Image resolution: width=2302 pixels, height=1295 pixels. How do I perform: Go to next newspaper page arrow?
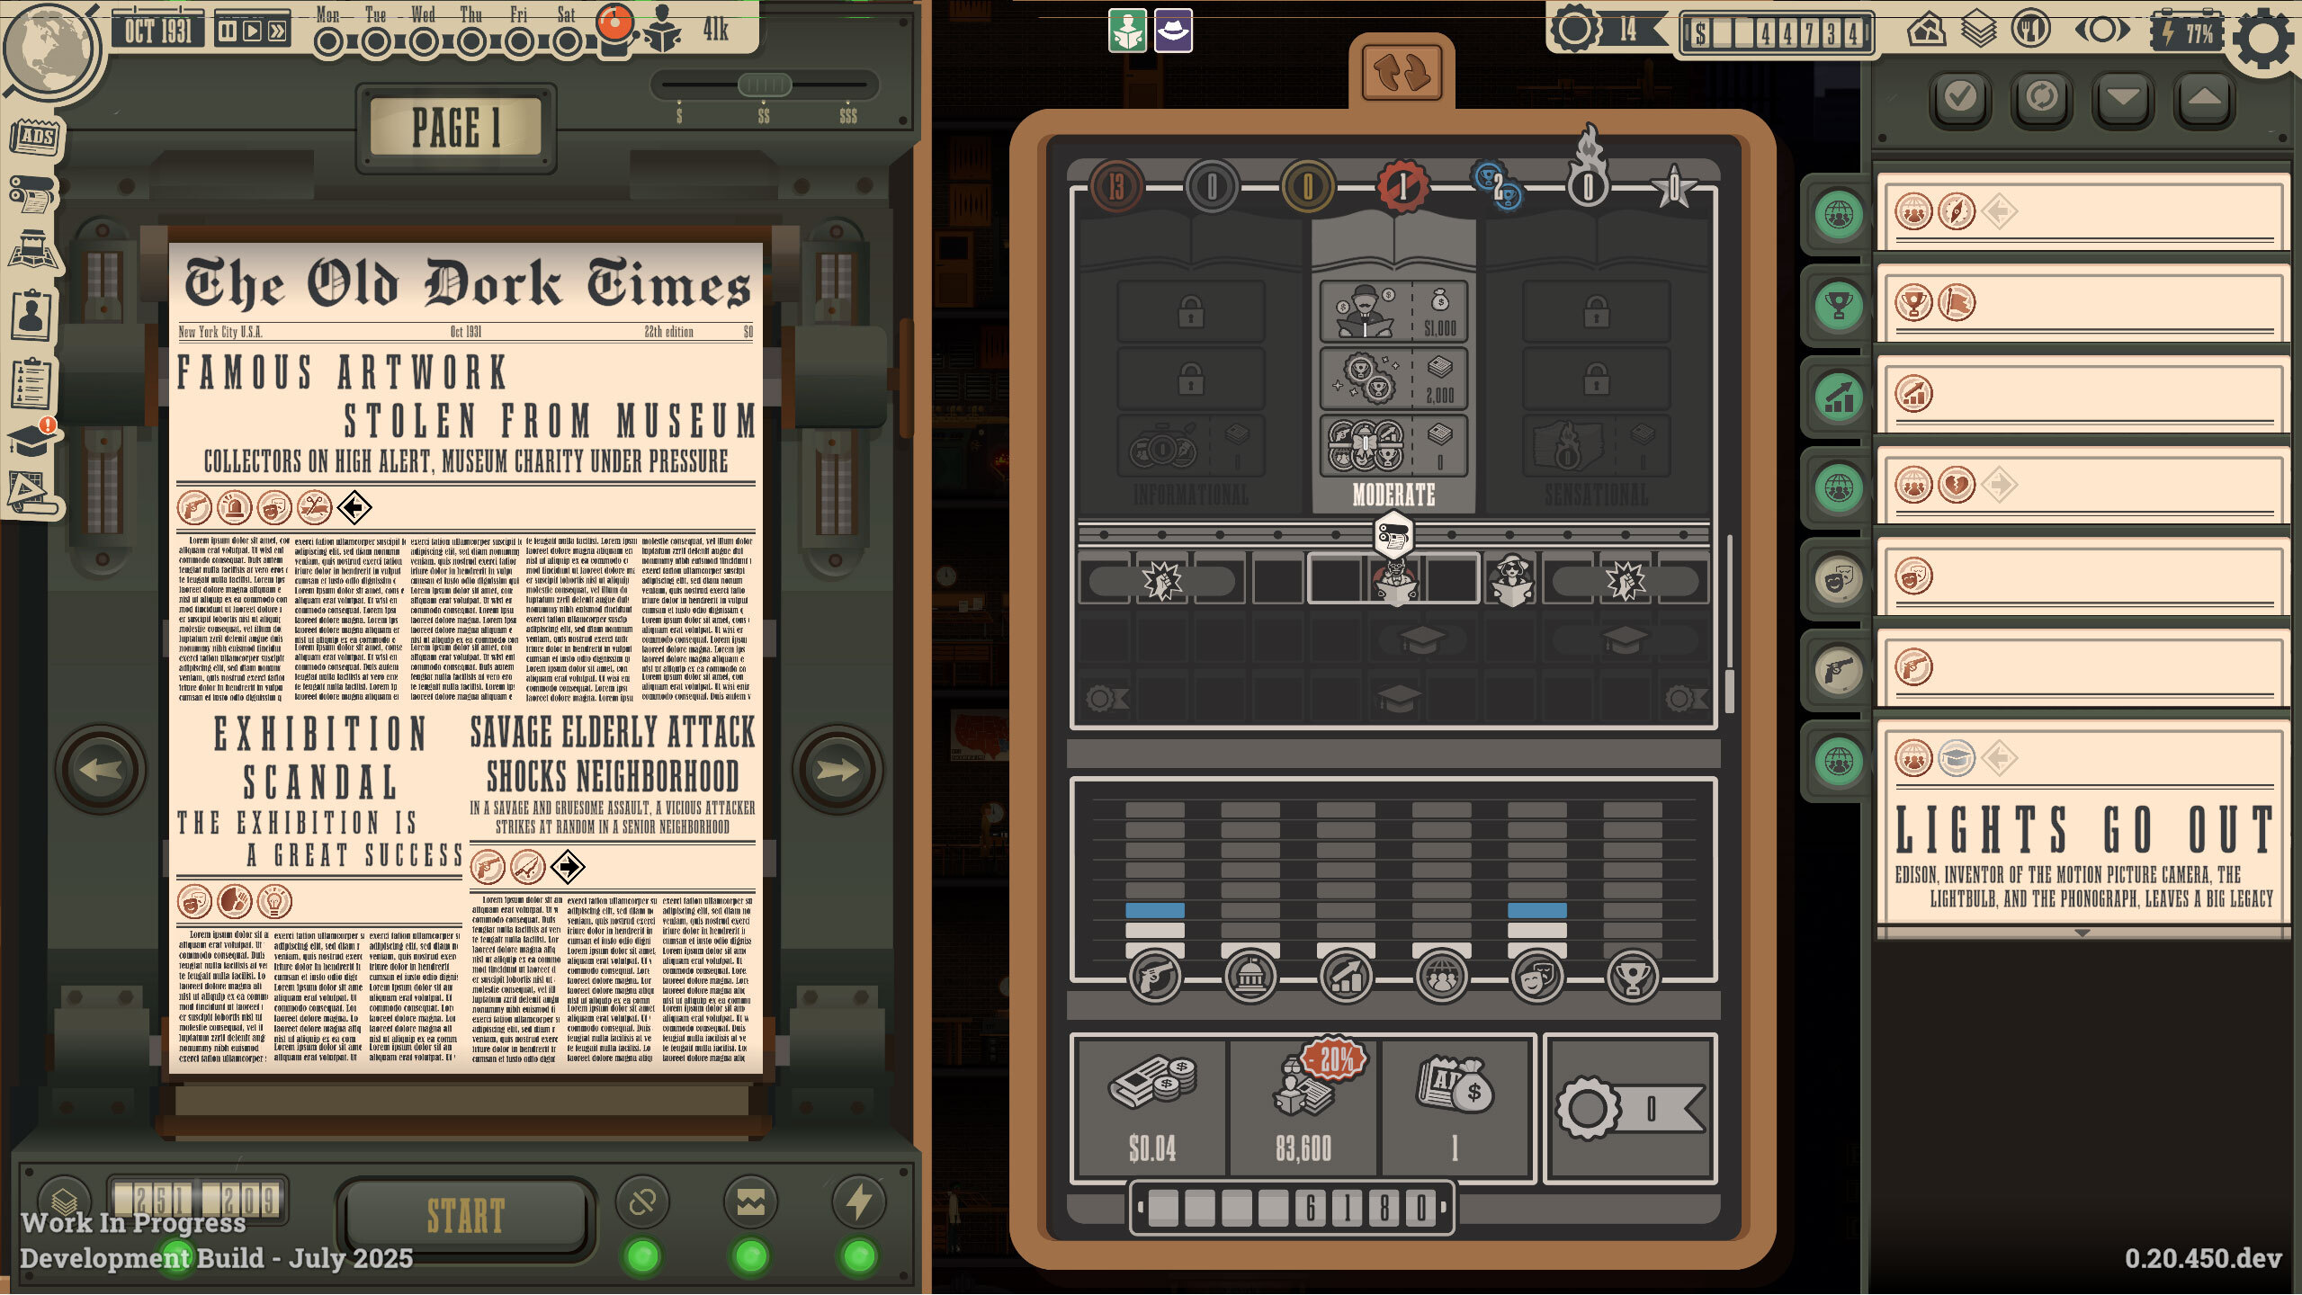coord(837,770)
